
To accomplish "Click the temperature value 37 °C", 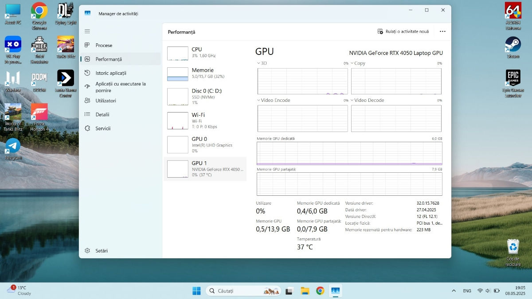I will point(305,247).
